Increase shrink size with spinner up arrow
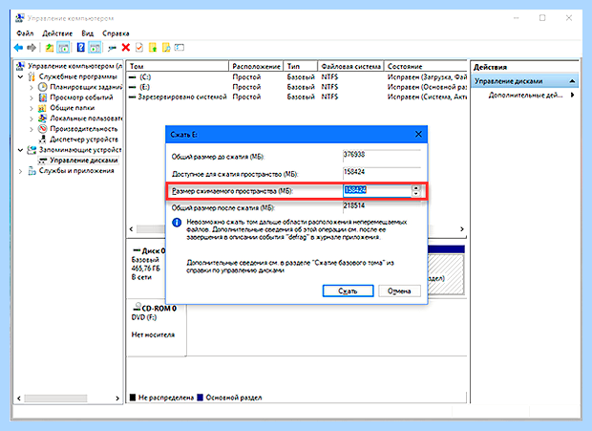 pos(415,187)
